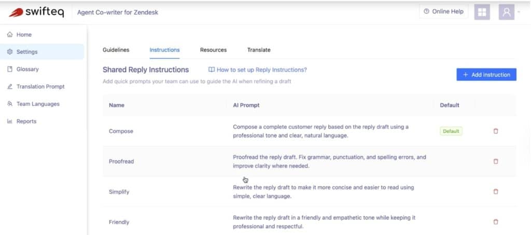Open the user profile avatar menu
This screenshot has width=531, height=235.
pos(507,12)
